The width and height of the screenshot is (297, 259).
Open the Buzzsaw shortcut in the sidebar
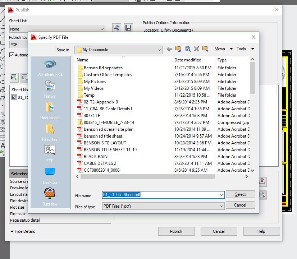50,196
